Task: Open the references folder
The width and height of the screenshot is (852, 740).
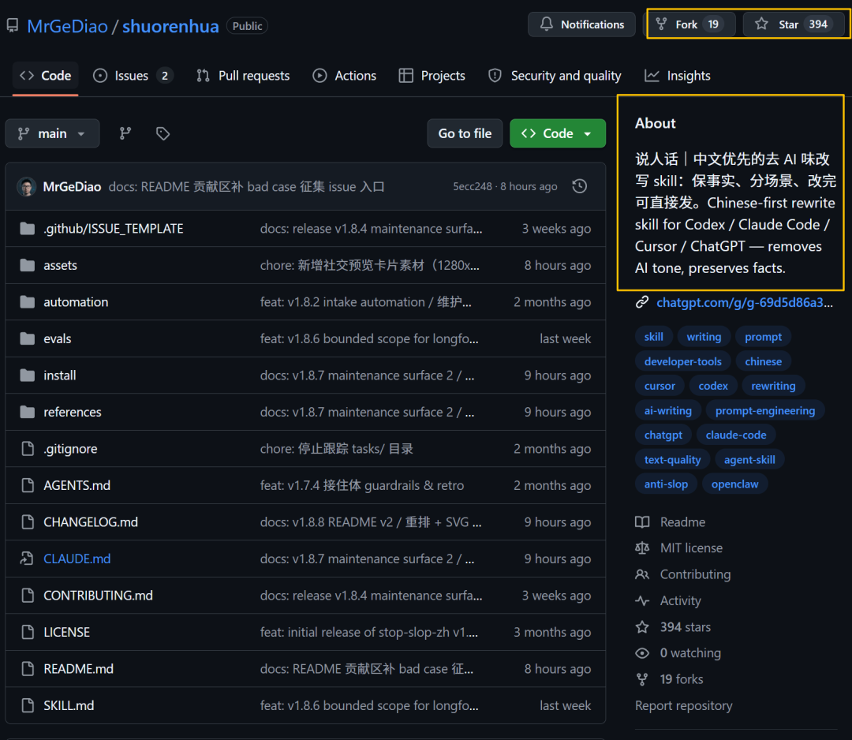Action: click(73, 412)
